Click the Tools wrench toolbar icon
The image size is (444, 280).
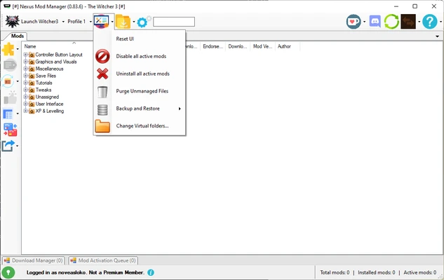pyautogui.click(x=102, y=22)
